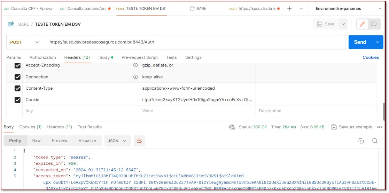Copy response with the copy icon

[x=361, y=141]
